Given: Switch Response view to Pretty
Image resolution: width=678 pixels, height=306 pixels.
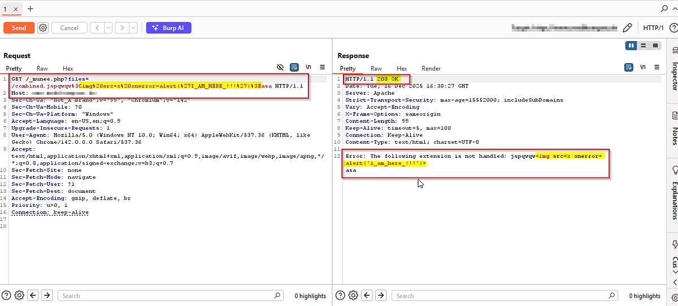Looking at the screenshot, I should [x=347, y=68].
